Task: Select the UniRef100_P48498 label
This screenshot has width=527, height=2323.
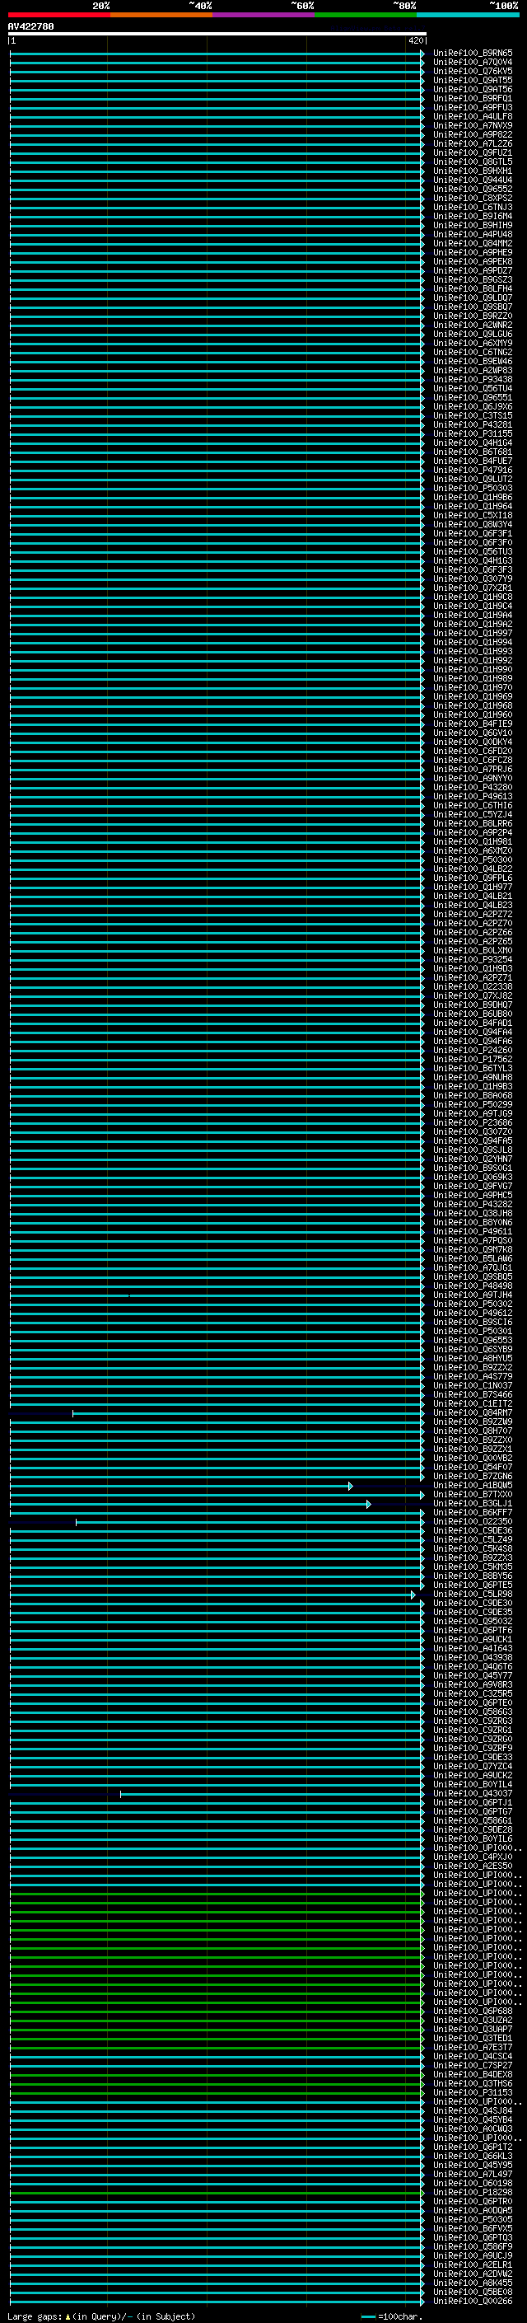Action: click(473, 1286)
